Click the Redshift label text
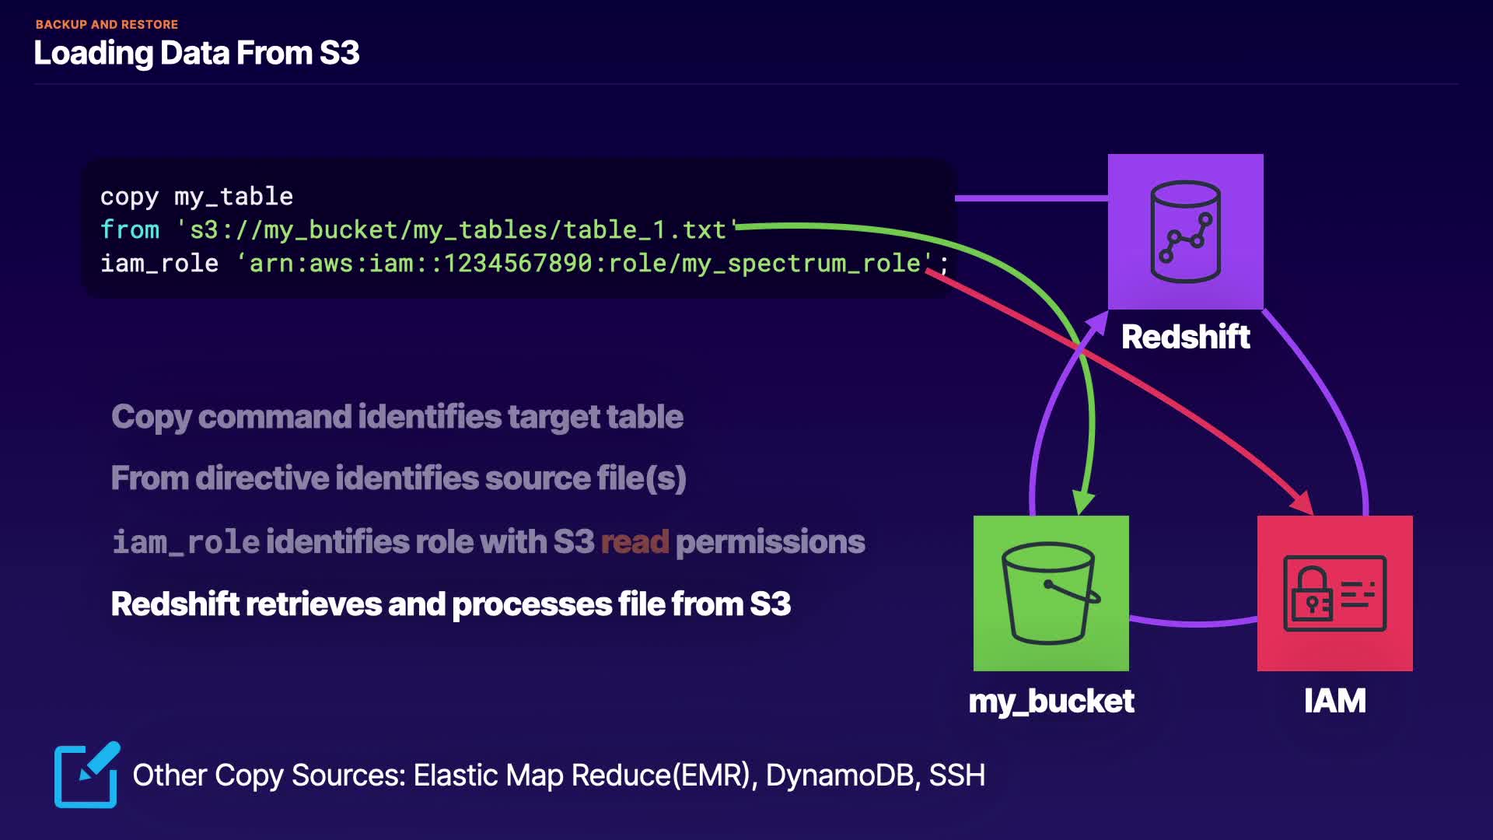 click(x=1185, y=337)
